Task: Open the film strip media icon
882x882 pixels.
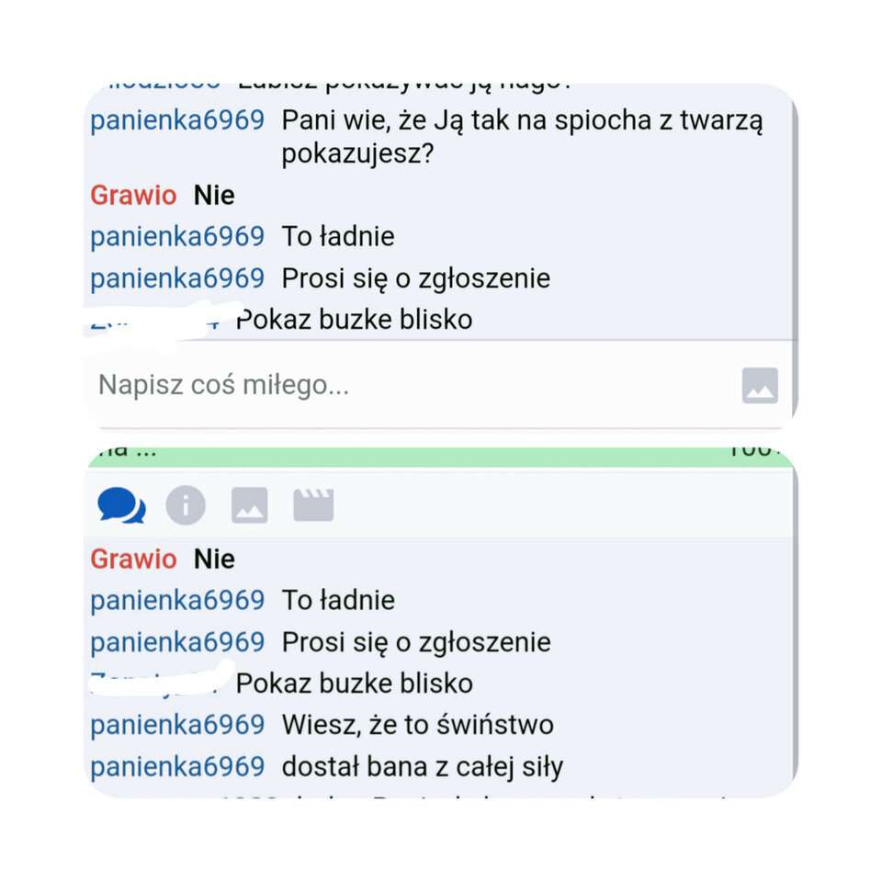Action: click(312, 503)
